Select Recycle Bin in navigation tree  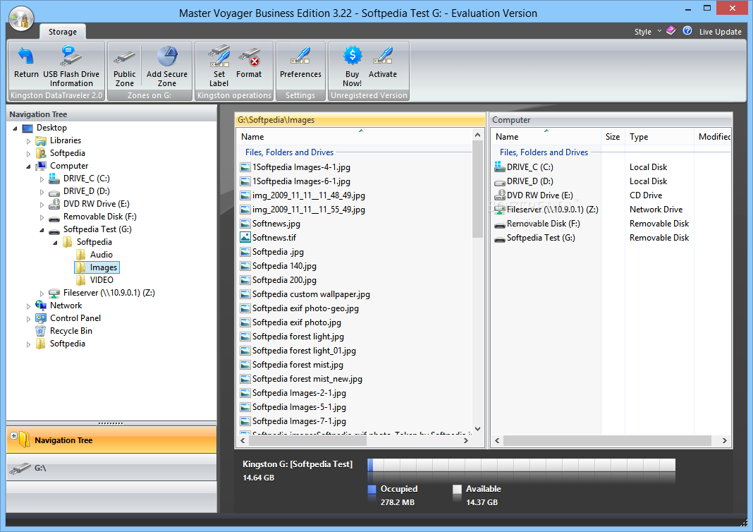[64, 331]
